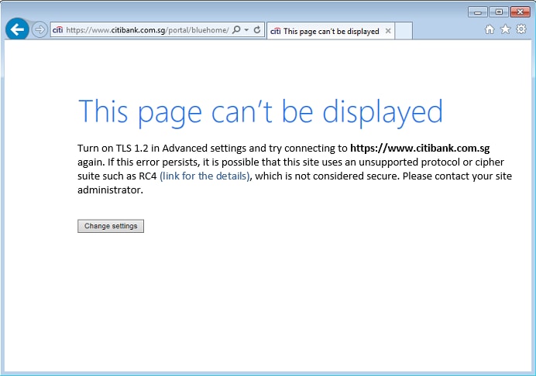
Task: Go back using the blue back arrow
Action: [16, 30]
